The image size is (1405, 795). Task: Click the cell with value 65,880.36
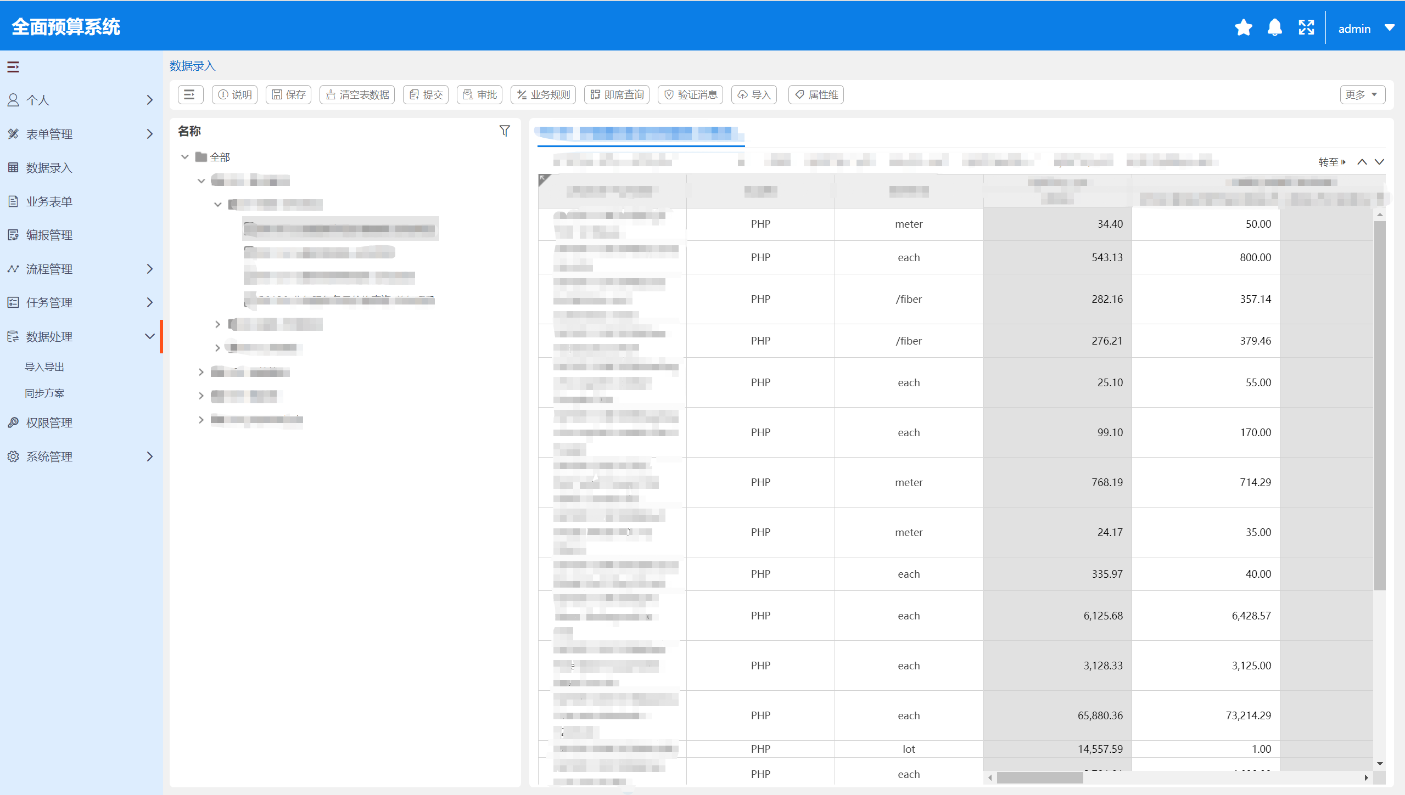1057,715
